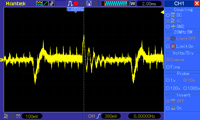Click the CH1 trigger source label

(x=91, y=116)
